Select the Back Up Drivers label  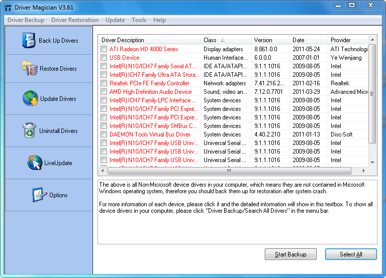[x=58, y=41]
